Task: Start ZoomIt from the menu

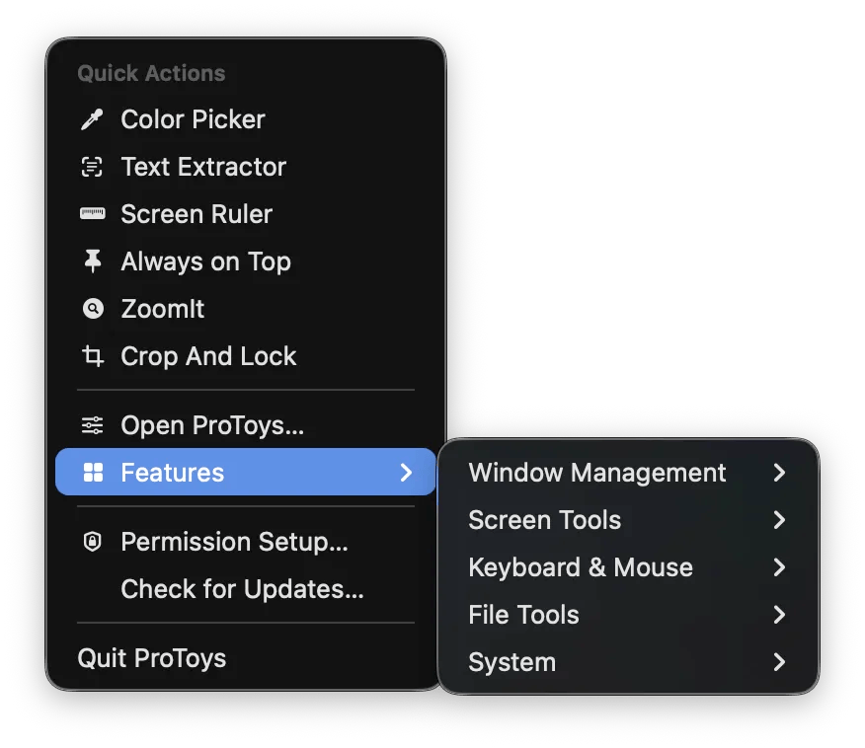Action: point(246,309)
